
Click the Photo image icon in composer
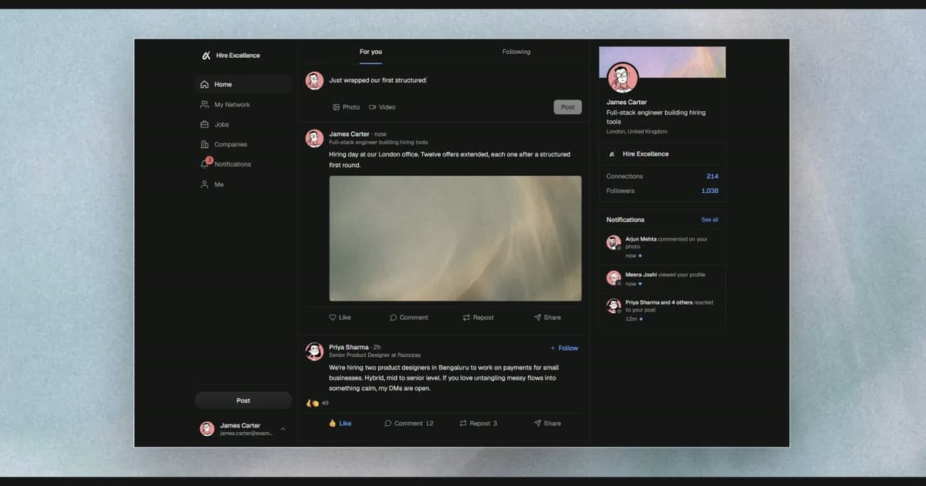[x=336, y=107]
